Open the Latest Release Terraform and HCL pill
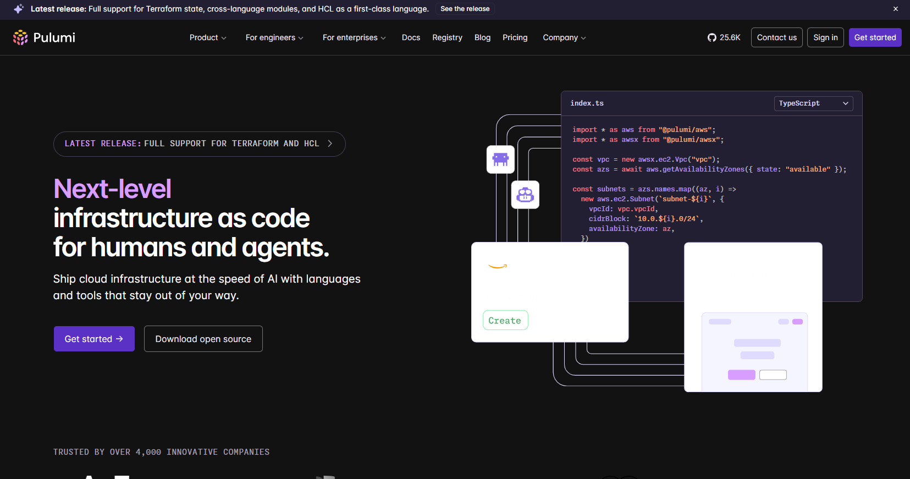This screenshot has width=910, height=479. (199, 144)
